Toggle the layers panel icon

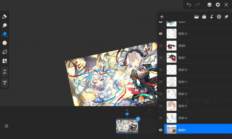point(209,5)
